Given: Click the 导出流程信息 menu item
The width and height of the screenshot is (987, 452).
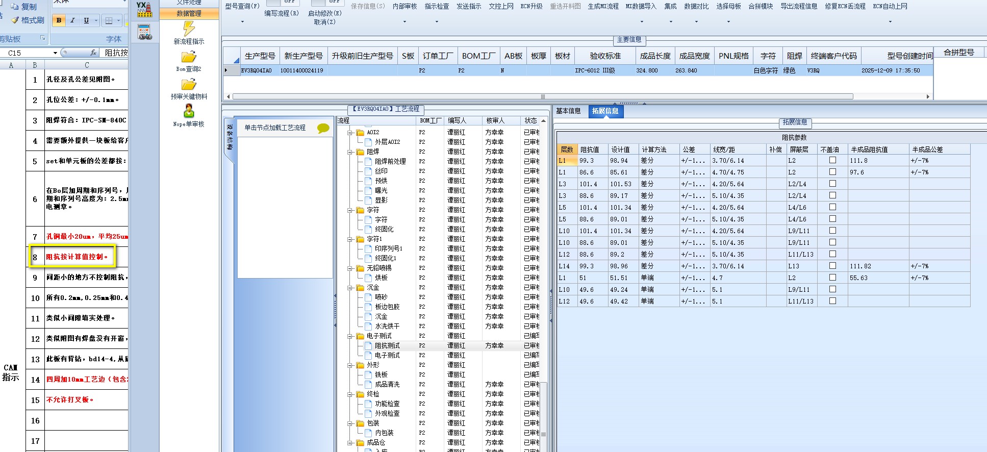Looking at the screenshot, I should (799, 7).
